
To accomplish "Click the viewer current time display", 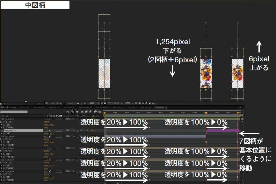I will click(71, 103).
